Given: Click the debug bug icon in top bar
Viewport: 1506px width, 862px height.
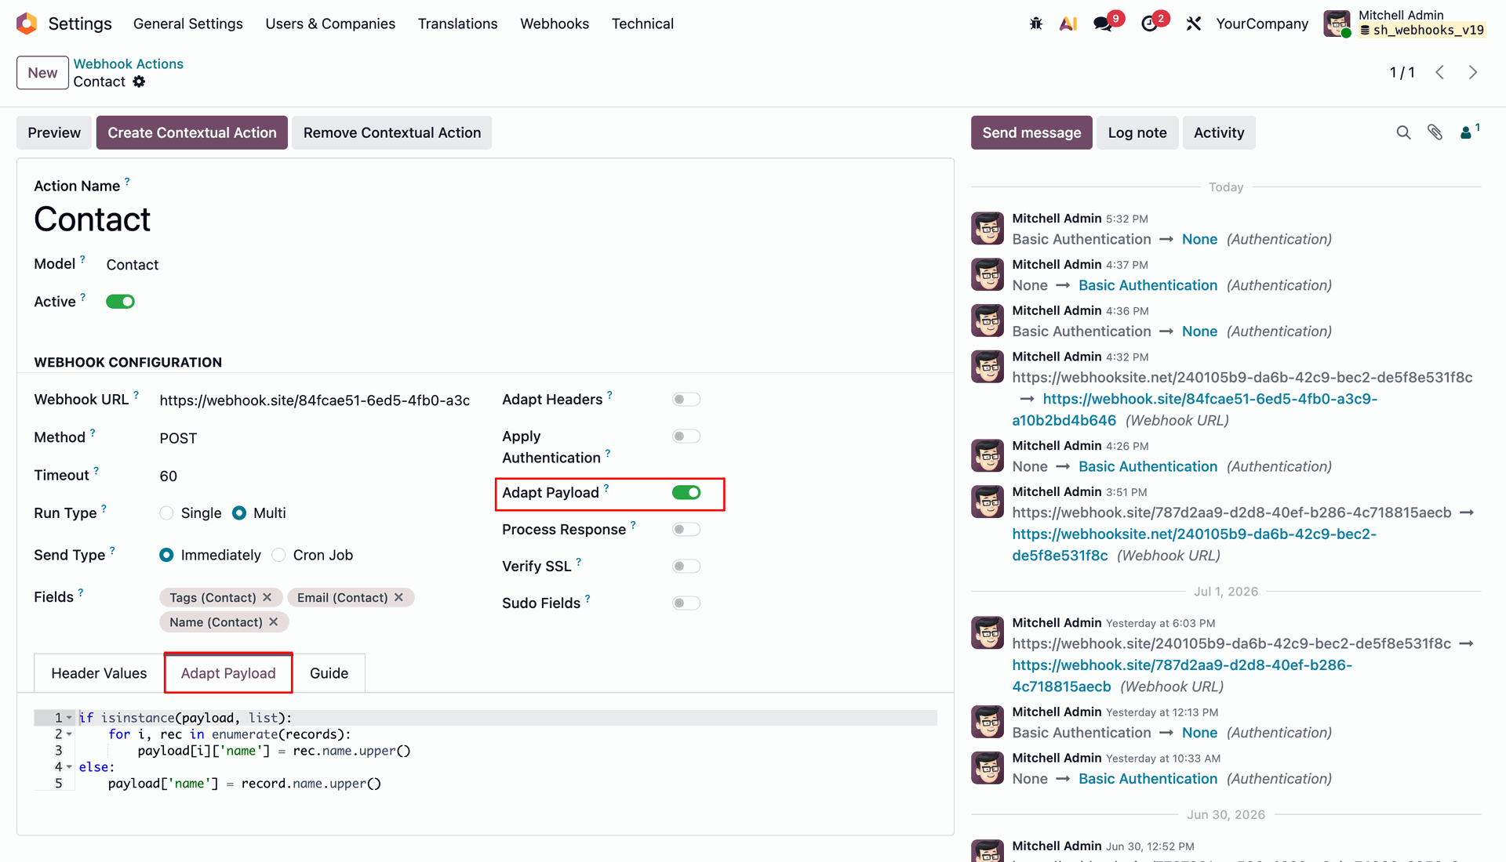Looking at the screenshot, I should coord(1036,24).
